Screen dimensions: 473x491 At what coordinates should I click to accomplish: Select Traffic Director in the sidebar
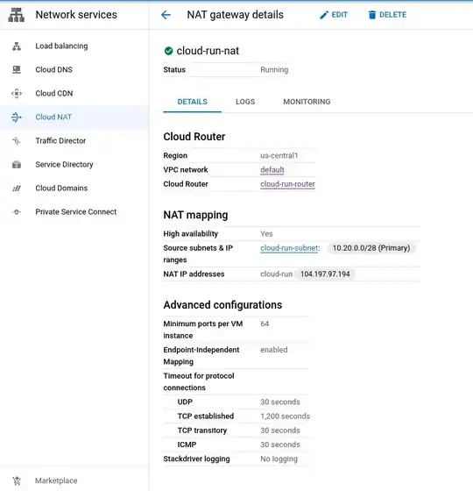60,141
